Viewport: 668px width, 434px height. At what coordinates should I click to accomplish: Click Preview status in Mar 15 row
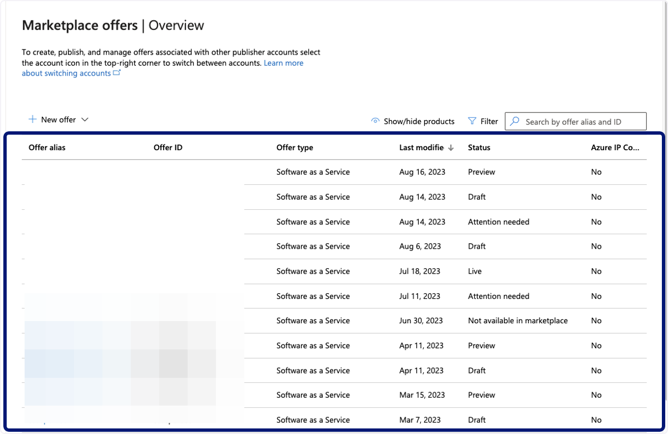click(482, 395)
